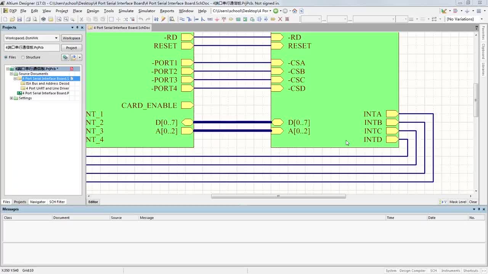Switch to the SCH Filter tab
488x274 pixels.
click(57, 202)
